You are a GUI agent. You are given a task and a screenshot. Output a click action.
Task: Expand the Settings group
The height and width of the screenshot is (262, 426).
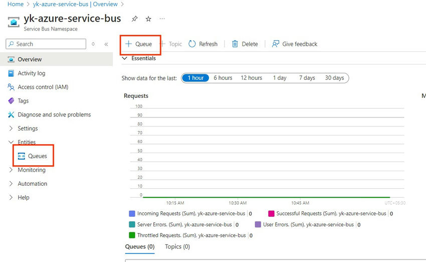(x=11, y=128)
